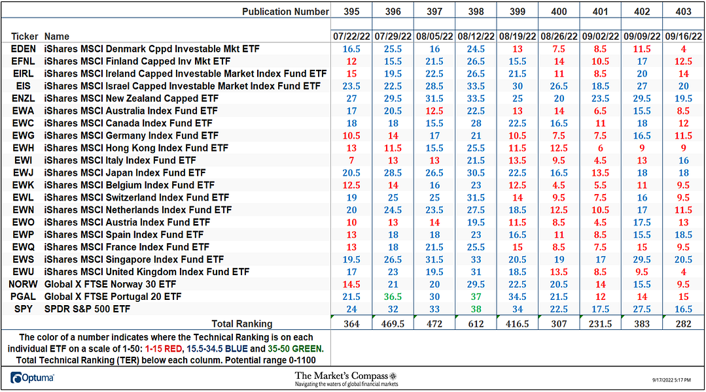
Task: Select the PGAL ticker cell
Action: tap(23, 297)
